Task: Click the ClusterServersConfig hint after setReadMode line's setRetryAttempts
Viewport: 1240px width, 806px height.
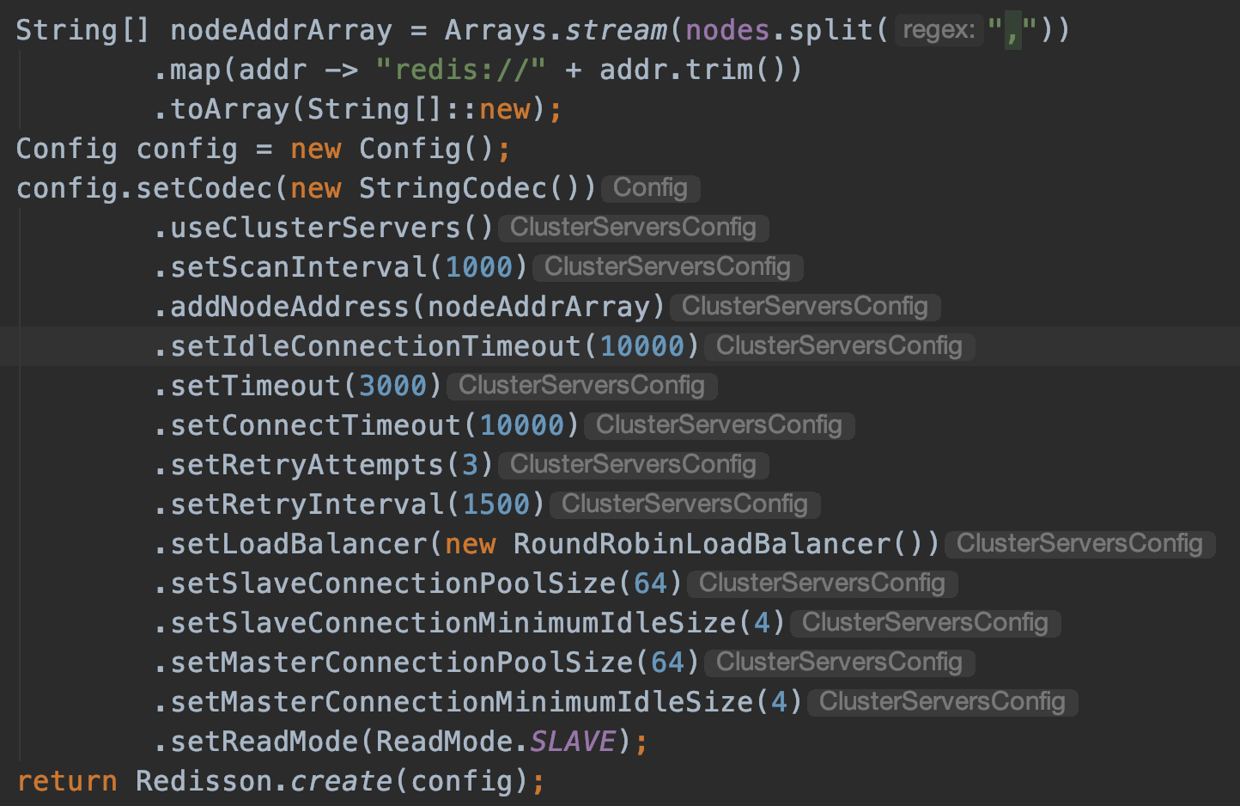Action: tap(633, 464)
